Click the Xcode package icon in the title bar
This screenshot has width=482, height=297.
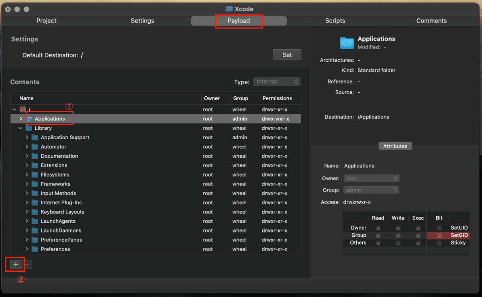[x=229, y=9]
